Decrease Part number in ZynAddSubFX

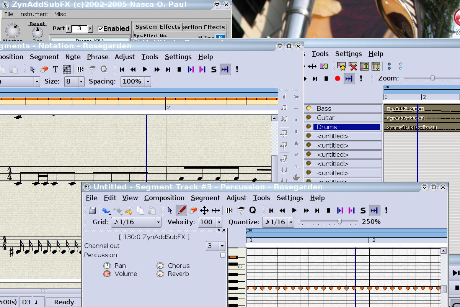click(x=69, y=28)
